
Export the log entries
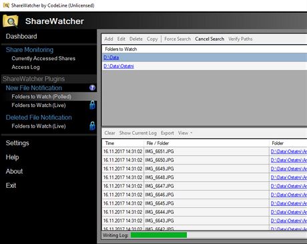point(168,133)
